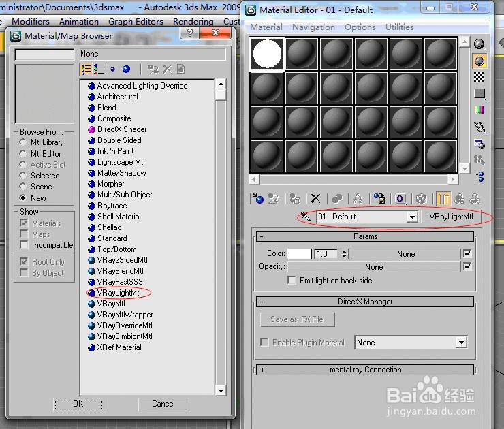Click browser list scroll down arrow
Image resolution: width=504 pixels, height=429 pixels.
click(221, 390)
